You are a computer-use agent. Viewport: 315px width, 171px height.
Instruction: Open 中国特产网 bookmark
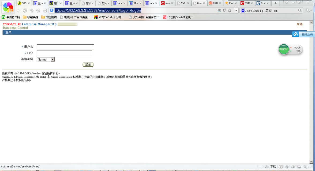11,17
